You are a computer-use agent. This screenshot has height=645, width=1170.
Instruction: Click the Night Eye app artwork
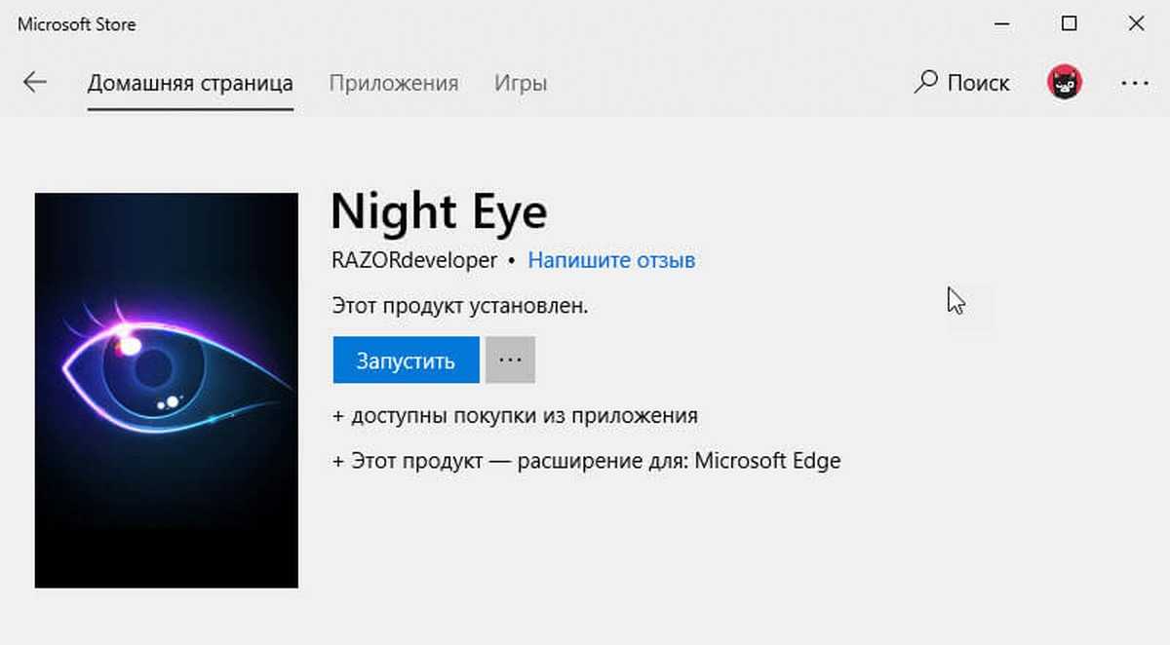[166, 390]
